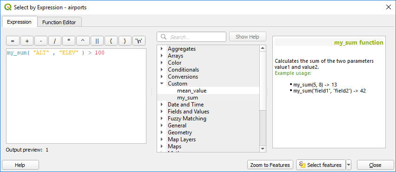Insert the newline character button
This screenshot has height=172, width=396.
(139, 41)
